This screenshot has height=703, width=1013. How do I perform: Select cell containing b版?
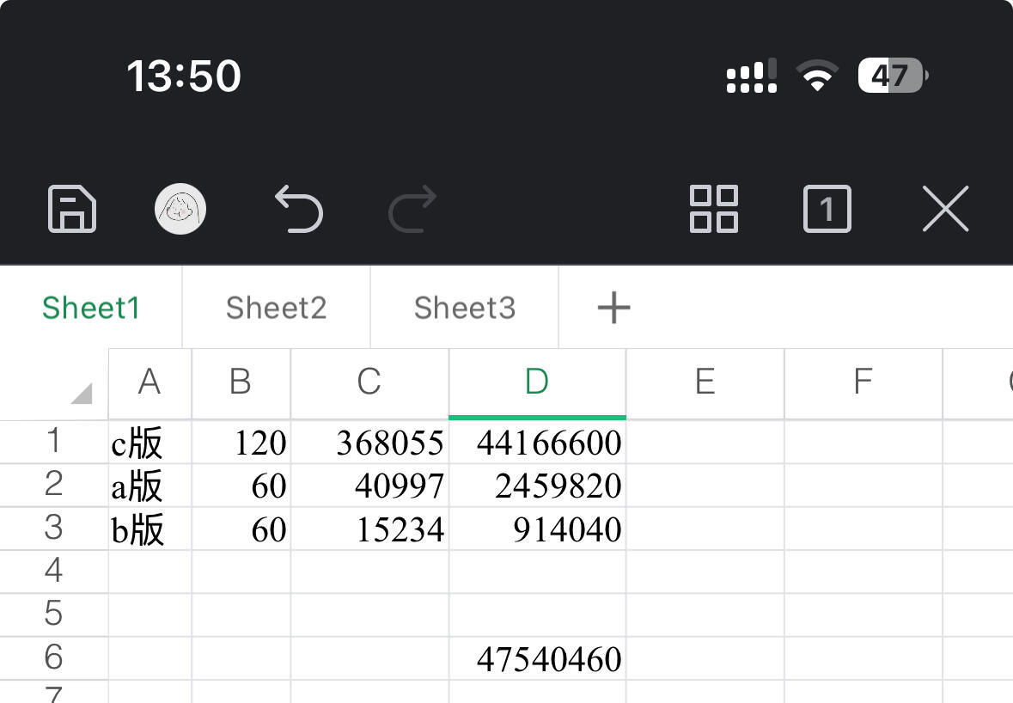coord(150,529)
